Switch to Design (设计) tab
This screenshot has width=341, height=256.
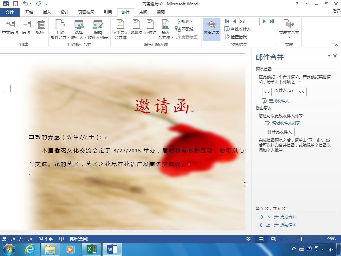pos(64,12)
